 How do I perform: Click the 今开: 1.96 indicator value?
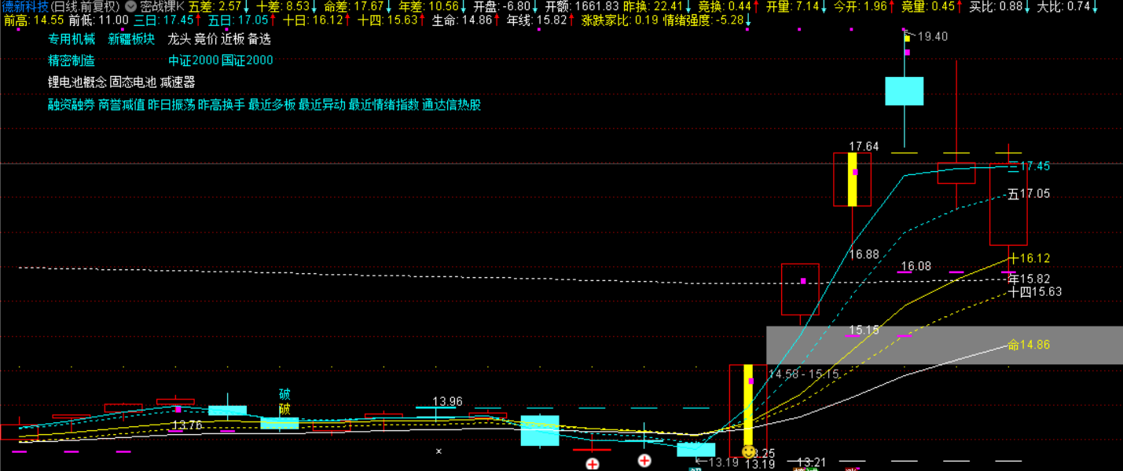[x=860, y=6]
